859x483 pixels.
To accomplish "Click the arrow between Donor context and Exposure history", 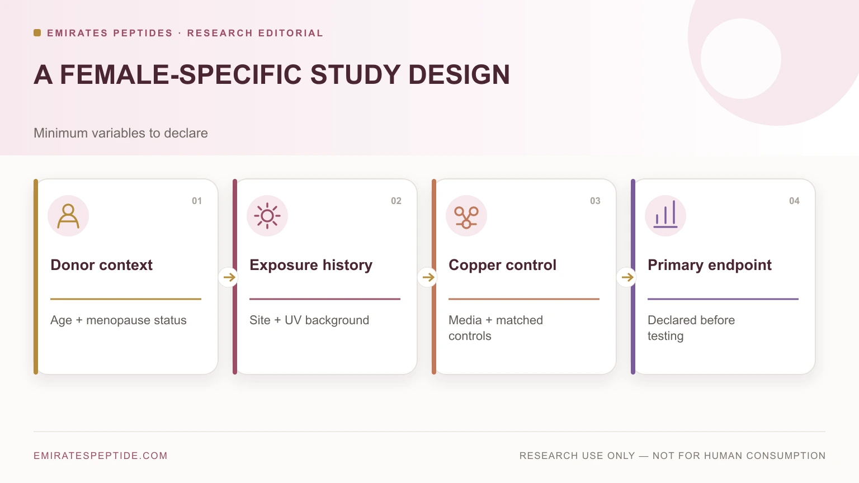I will 229,277.
